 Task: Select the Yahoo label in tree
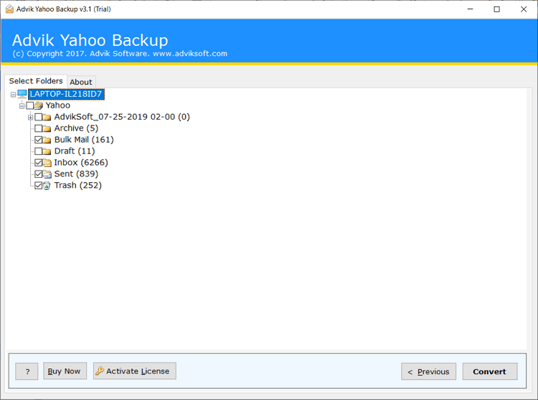pyautogui.click(x=57, y=105)
